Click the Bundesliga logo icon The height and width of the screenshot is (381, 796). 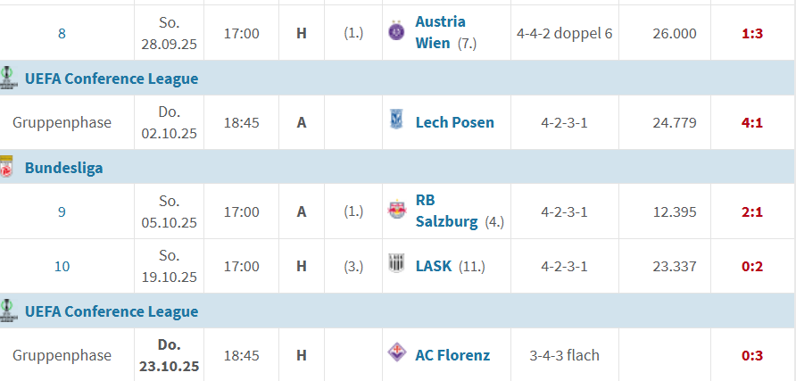[x=7, y=168]
